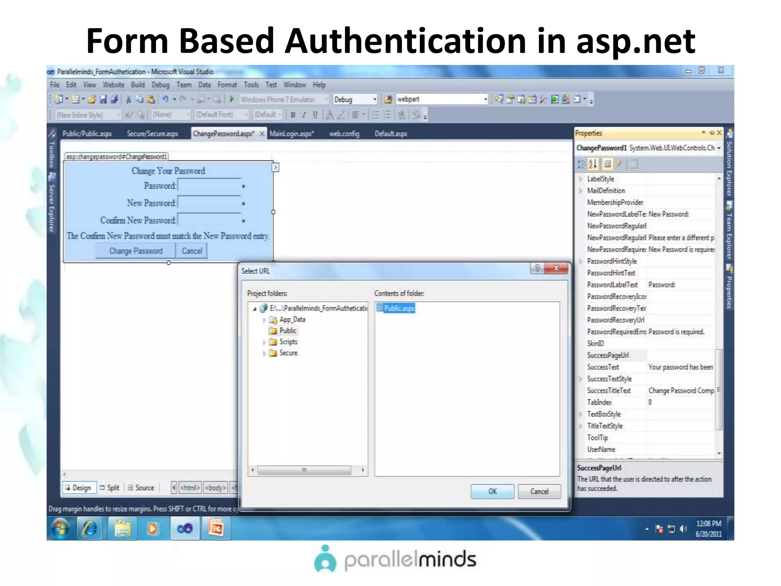Open Internet Explorer from the taskbar

click(x=90, y=529)
